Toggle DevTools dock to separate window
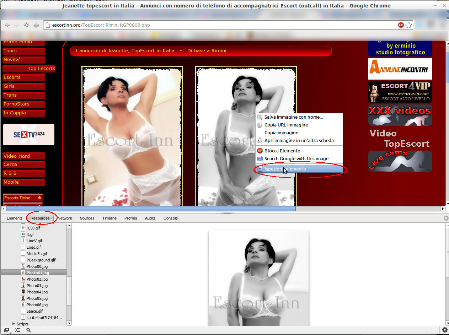This screenshot has width=449, height=335. (x=6, y=330)
